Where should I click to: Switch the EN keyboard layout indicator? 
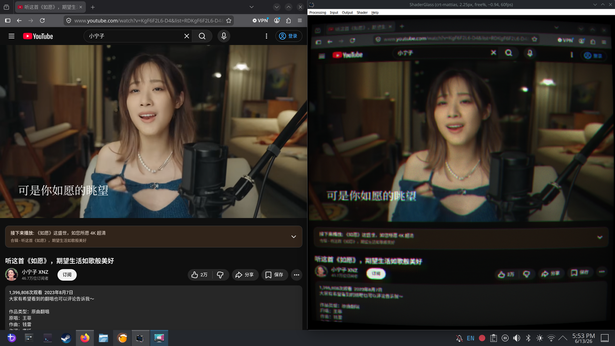point(471,338)
